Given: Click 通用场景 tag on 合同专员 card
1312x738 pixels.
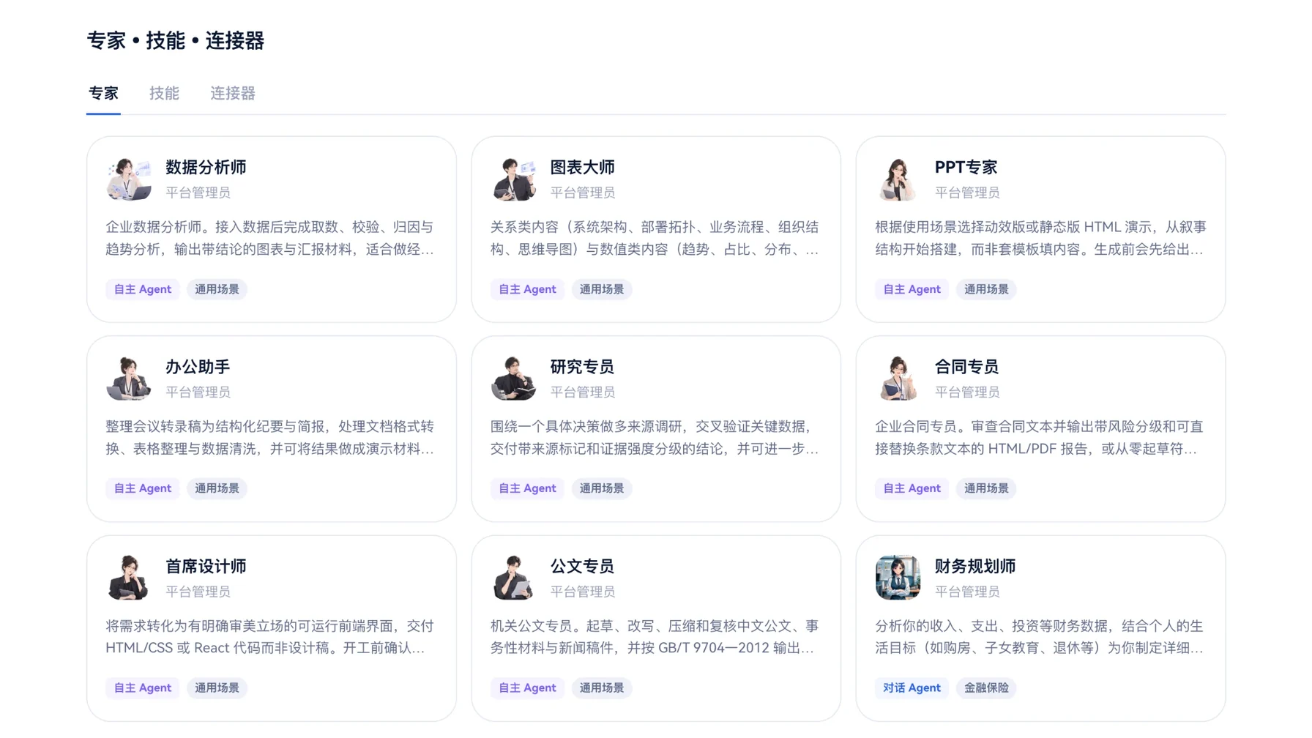Looking at the screenshot, I should point(986,488).
